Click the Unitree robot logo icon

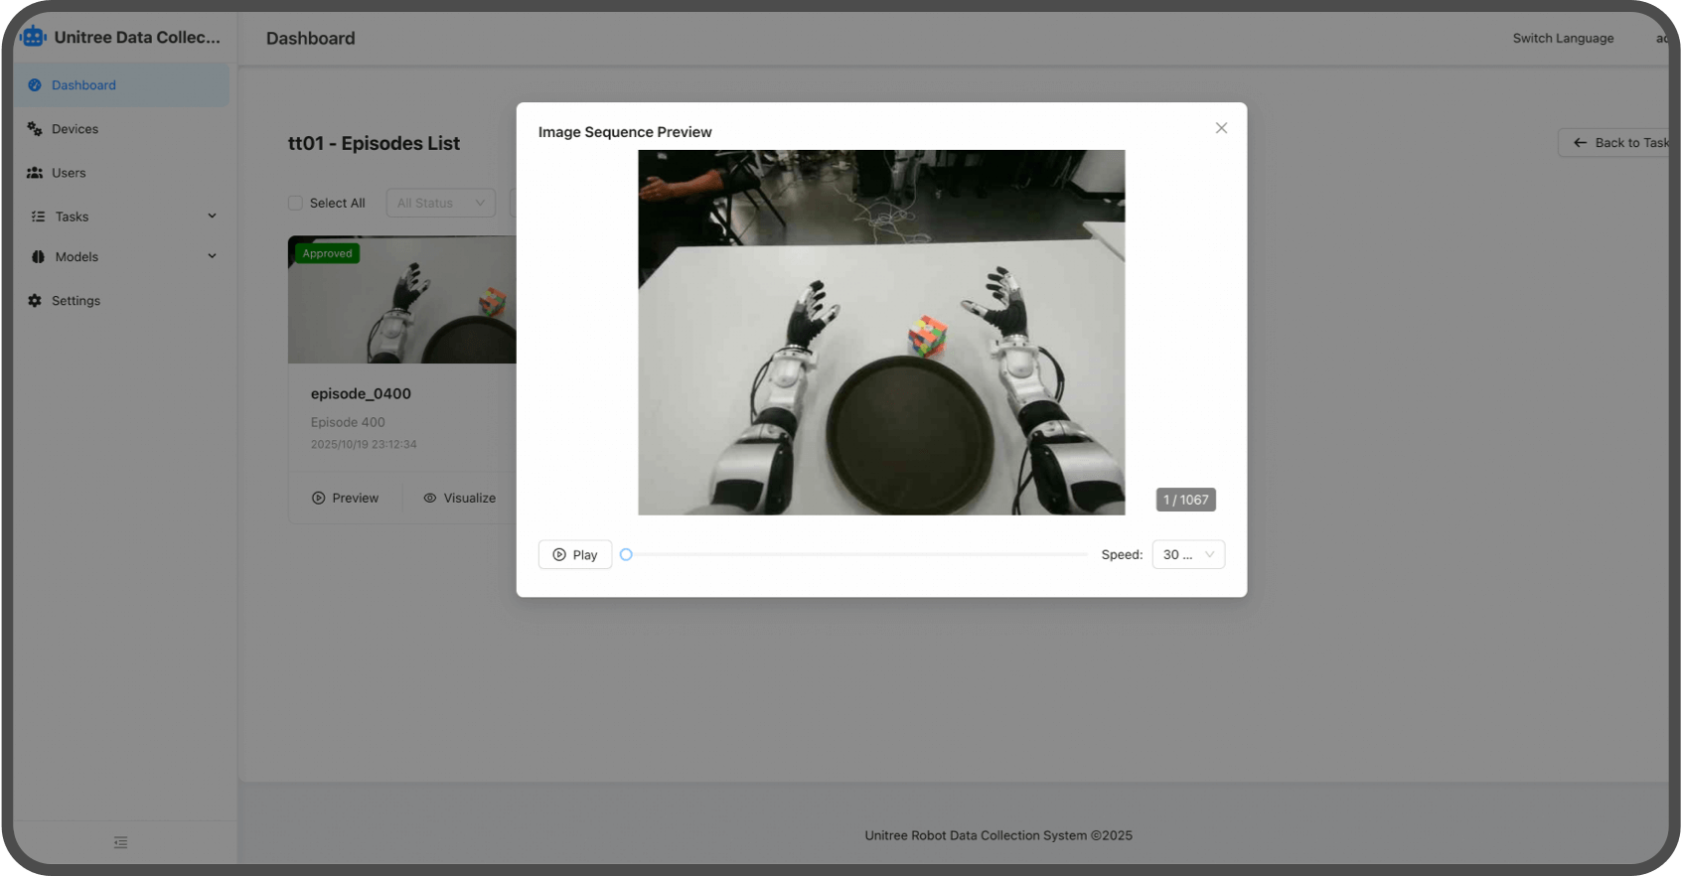(x=34, y=37)
